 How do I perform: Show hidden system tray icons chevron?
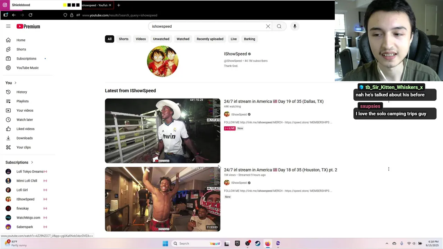(387, 243)
